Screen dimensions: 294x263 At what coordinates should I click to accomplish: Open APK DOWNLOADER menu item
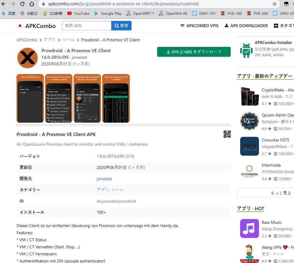coord(246,26)
